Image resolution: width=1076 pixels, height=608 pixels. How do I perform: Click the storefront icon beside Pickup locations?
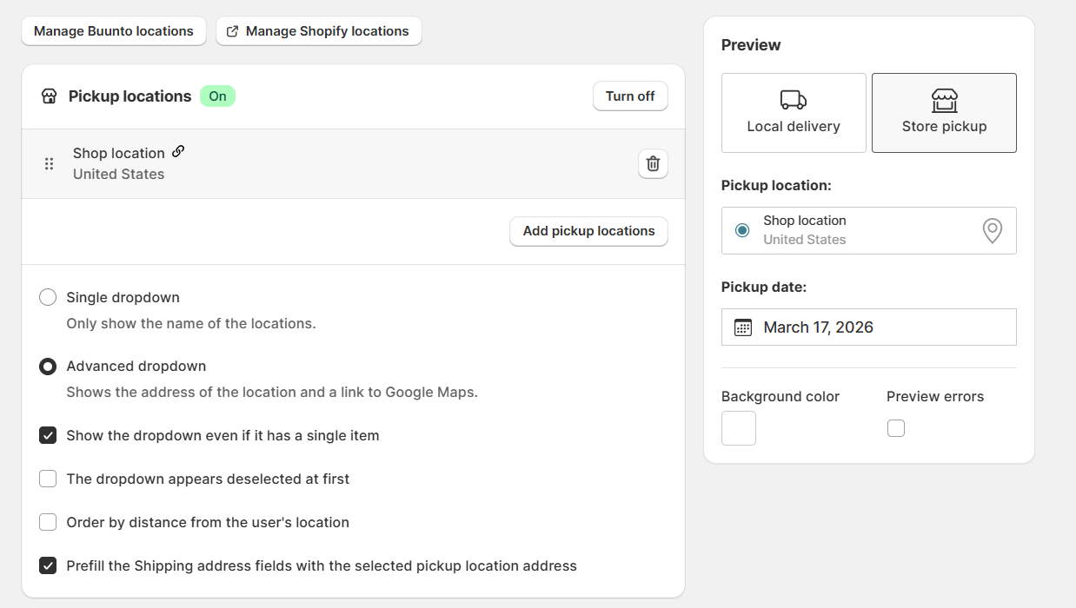point(50,96)
